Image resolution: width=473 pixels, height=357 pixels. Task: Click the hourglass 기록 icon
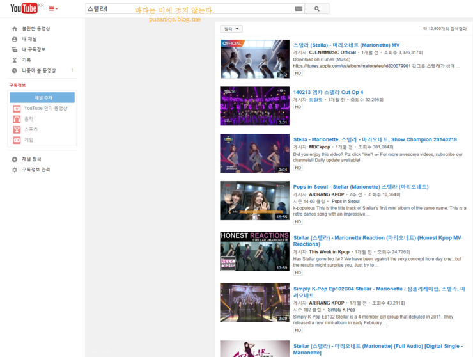tap(15, 60)
